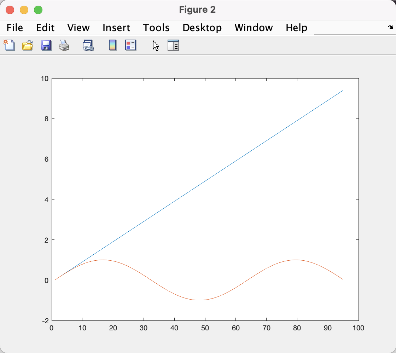This screenshot has height=353, width=396.
Task: Click the x-axis tick label 50
Action: click(205, 328)
